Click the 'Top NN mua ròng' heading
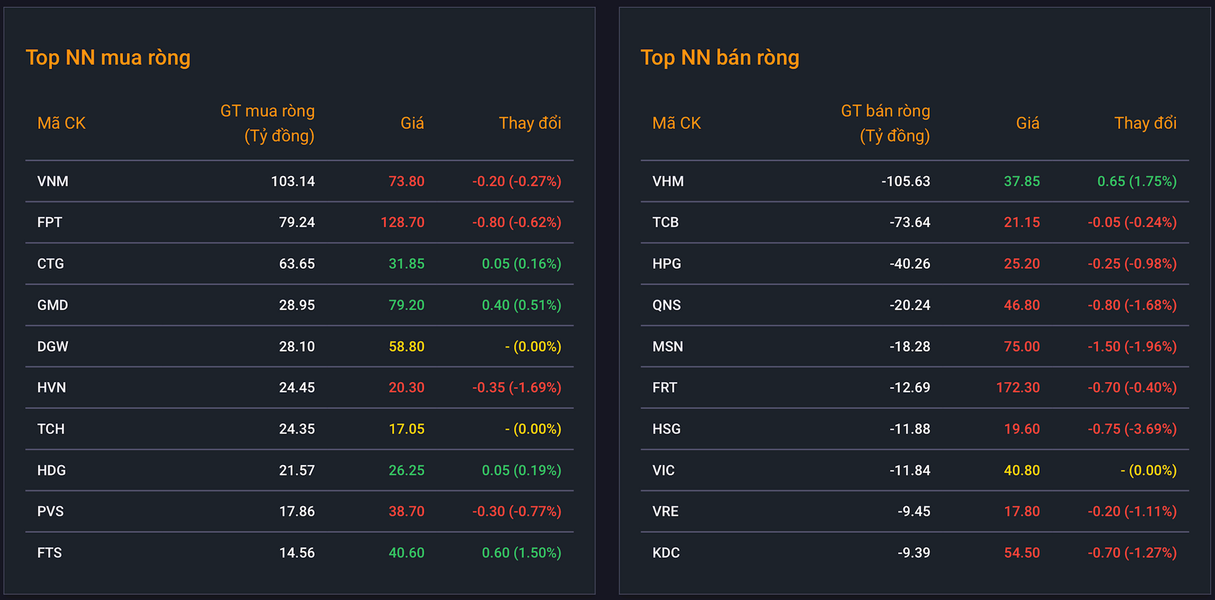The height and width of the screenshot is (600, 1215). click(x=108, y=58)
